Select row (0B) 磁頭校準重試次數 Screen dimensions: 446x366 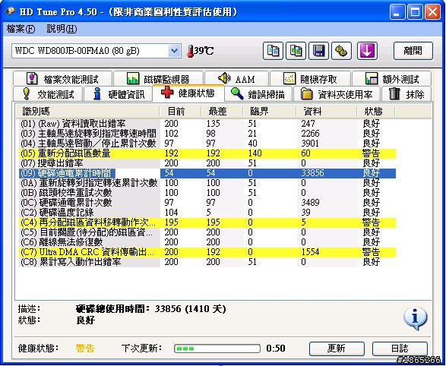point(207,193)
